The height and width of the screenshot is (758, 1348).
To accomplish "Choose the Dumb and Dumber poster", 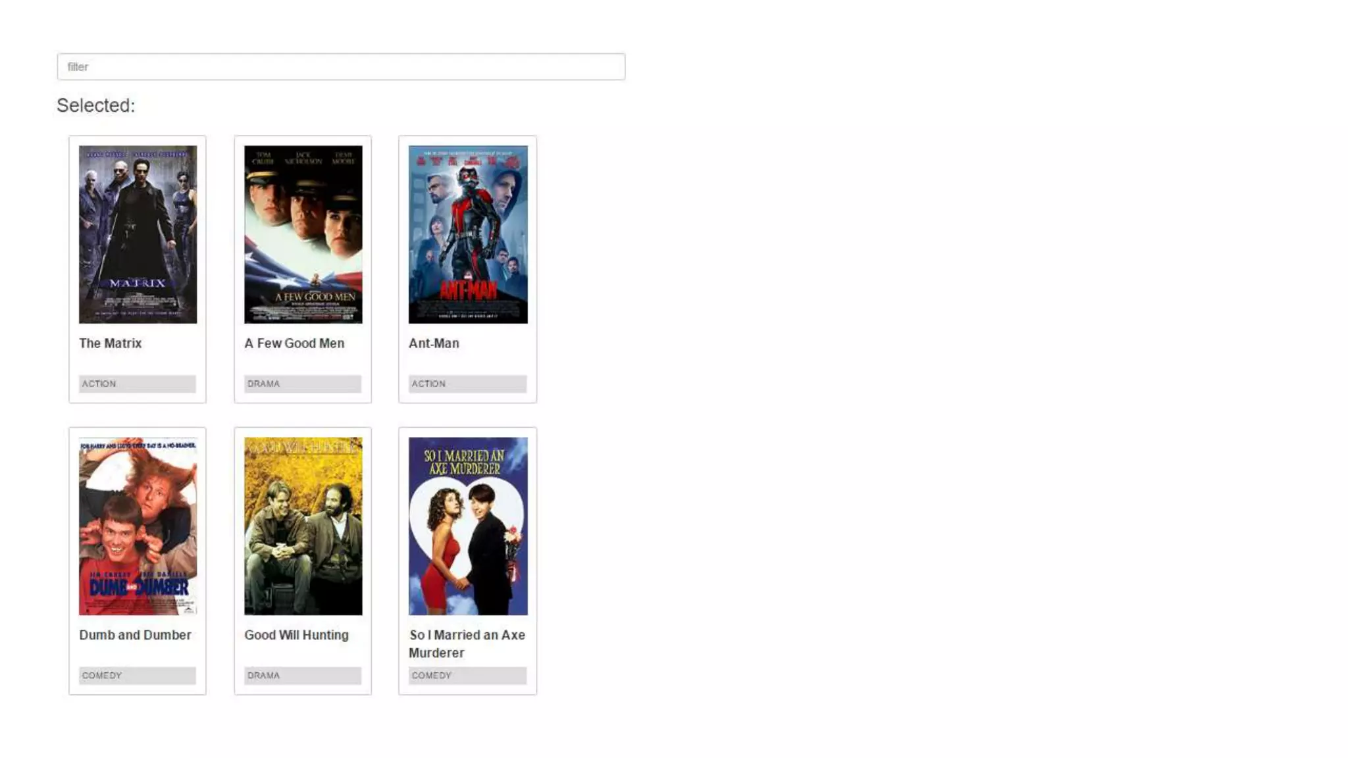I will tap(138, 526).
